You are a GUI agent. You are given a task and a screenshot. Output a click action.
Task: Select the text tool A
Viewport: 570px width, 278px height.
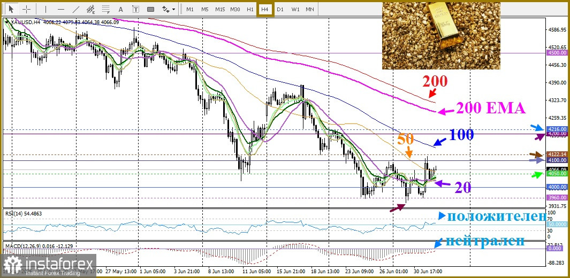point(120,9)
